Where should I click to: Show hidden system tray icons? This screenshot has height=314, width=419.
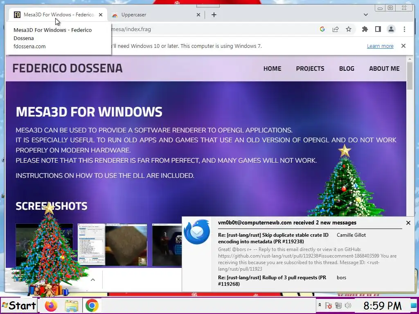(x=320, y=305)
